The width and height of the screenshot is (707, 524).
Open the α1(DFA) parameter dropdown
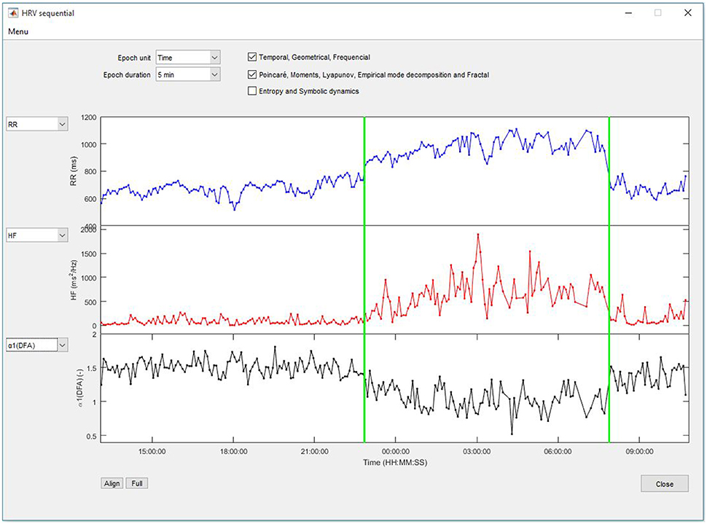coord(37,345)
